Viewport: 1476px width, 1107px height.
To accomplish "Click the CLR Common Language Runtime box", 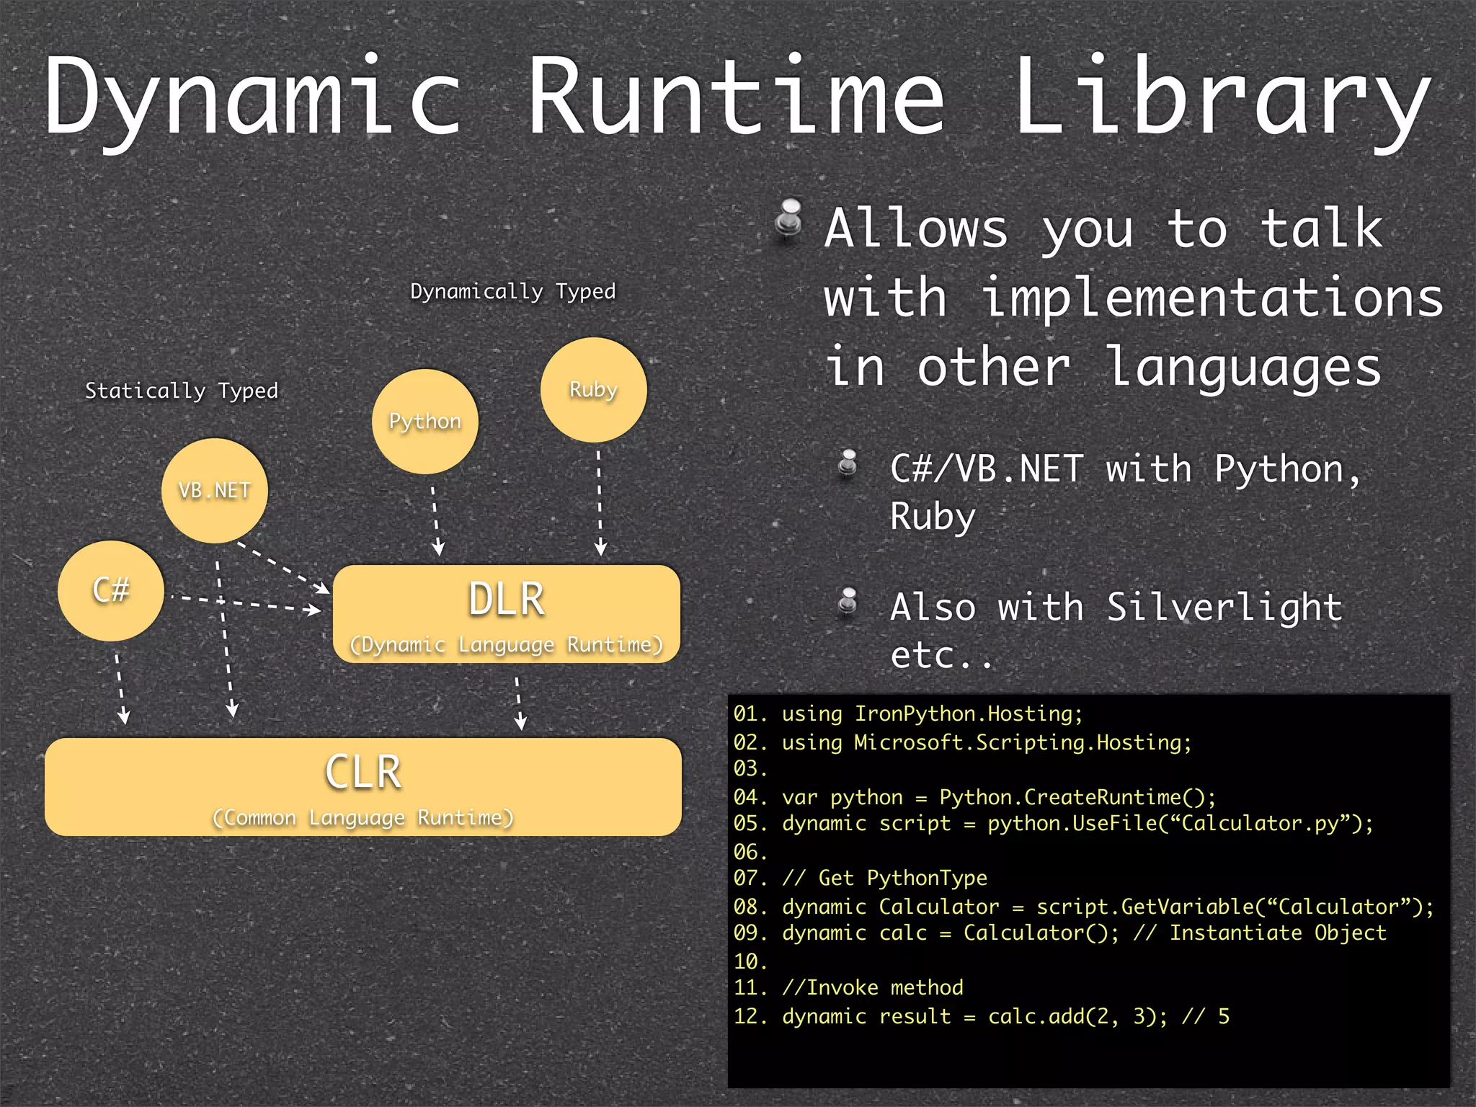I will 363,787.
